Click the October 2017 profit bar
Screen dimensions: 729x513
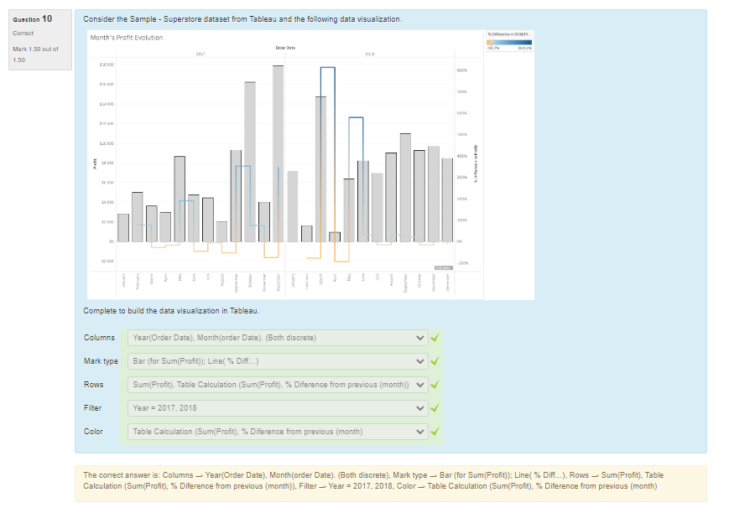(250, 161)
